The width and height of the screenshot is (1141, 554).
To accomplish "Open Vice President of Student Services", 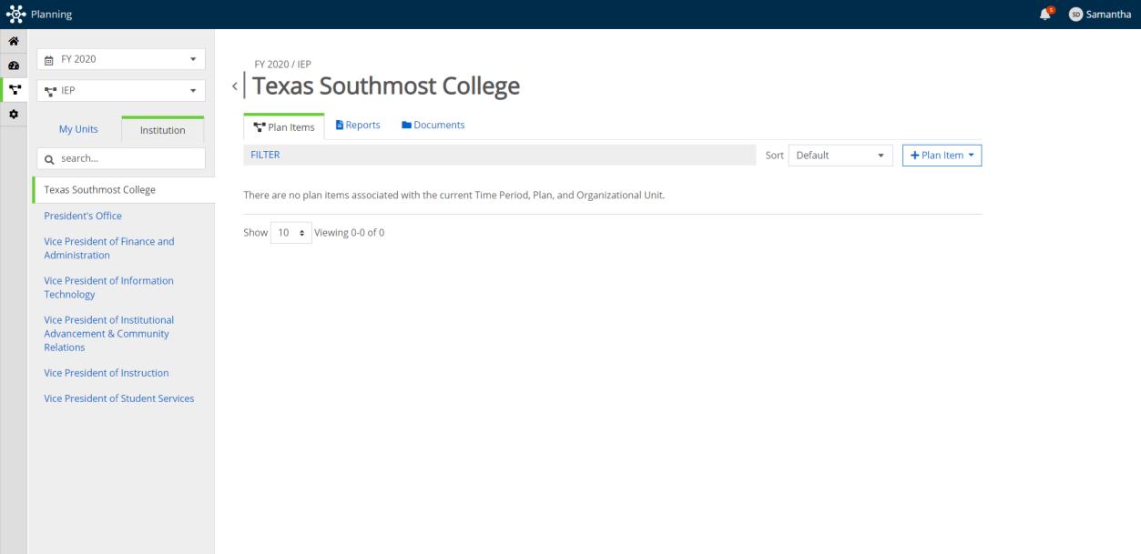I will [x=119, y=398].
